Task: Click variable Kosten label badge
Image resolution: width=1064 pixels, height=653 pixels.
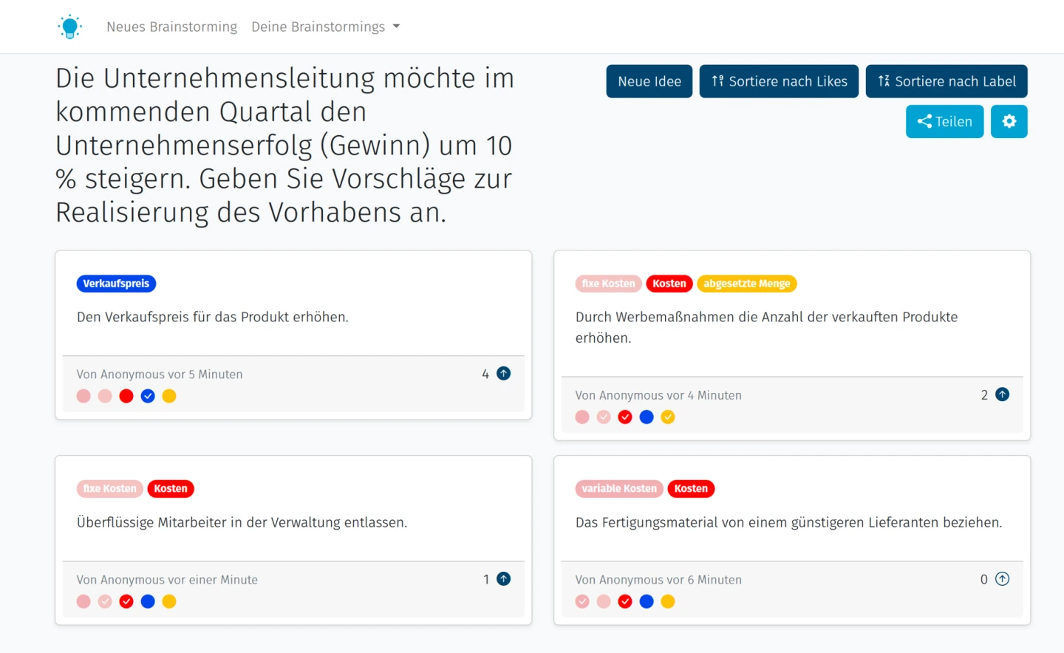Action: tap(618, 488)
